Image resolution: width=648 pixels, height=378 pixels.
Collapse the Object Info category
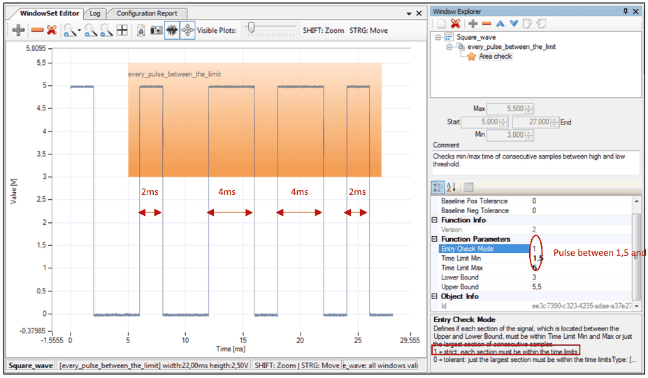(x=434, y=296)
